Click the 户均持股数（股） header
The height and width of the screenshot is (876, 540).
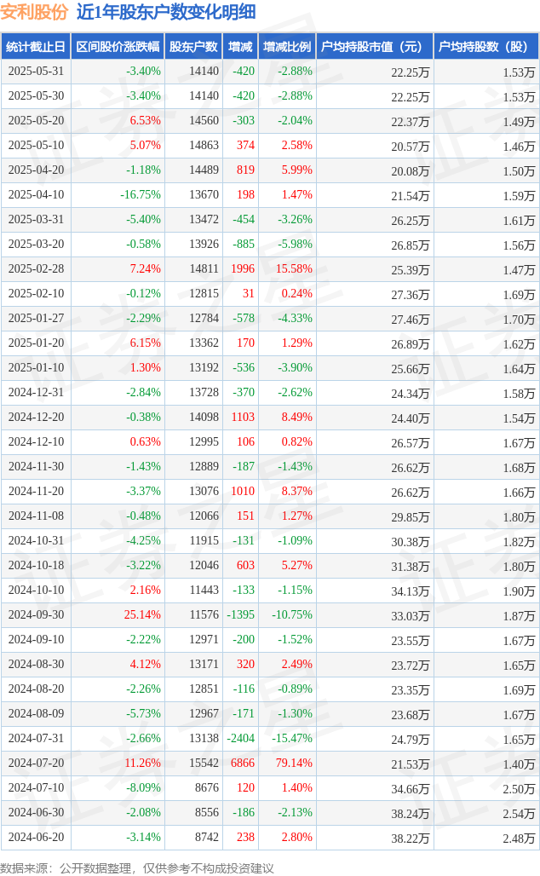click(x=486, y=47)
